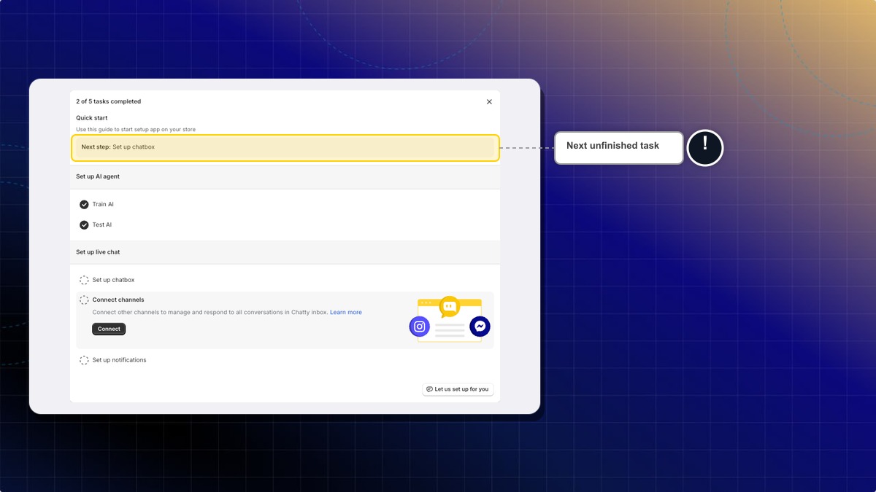876x492 pixels.
Task: Click the Instagram icon in channels illustration
Action: [x=420, y=327]
